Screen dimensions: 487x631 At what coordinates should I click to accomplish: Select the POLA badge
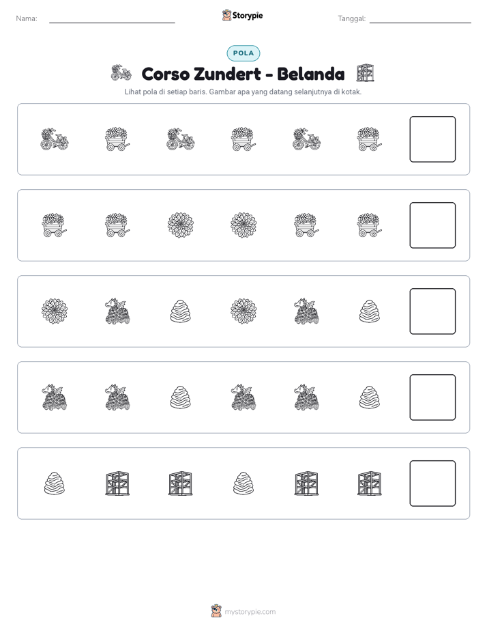(243, 53)
